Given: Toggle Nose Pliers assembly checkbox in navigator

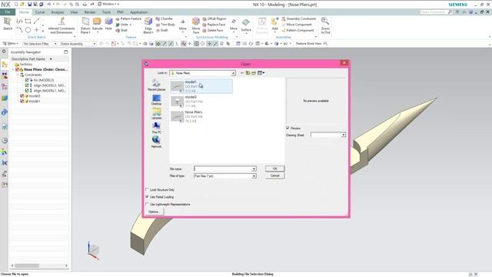Looking at the screenshot, I should 18,69.
